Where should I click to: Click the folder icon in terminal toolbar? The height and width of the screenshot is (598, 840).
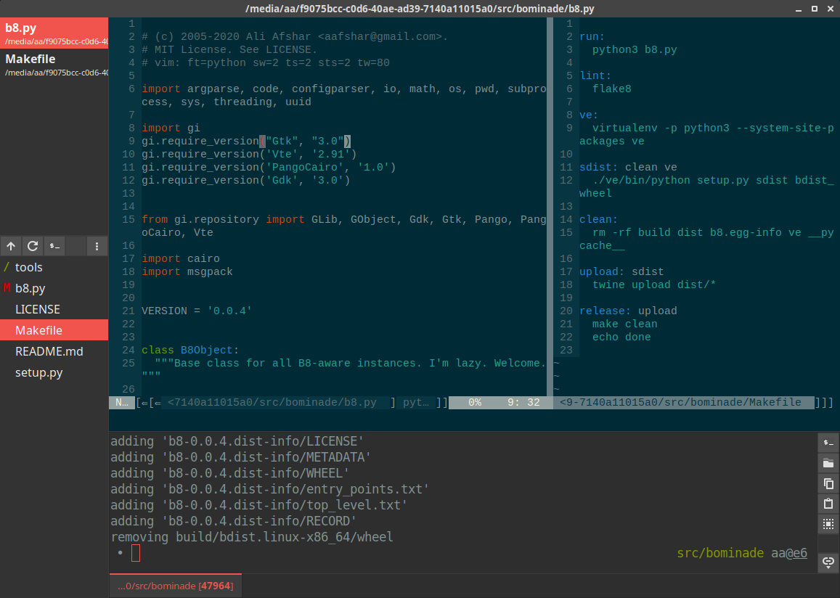[x=828, y=463]
